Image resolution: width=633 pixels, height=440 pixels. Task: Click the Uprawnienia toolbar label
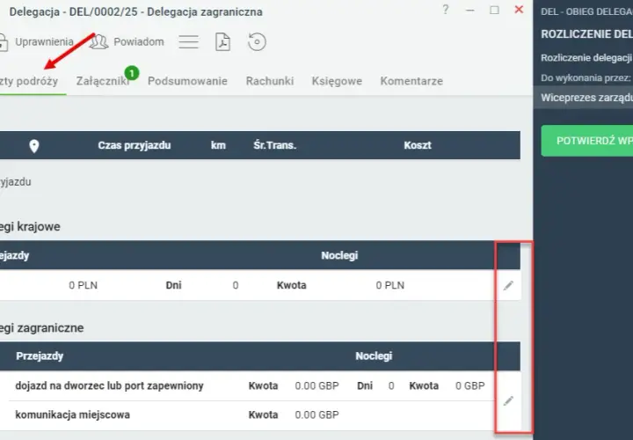(x=45, y=42)
